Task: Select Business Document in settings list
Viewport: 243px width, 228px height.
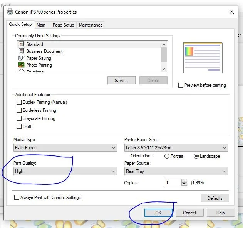Action: click(x=89, y=51)
